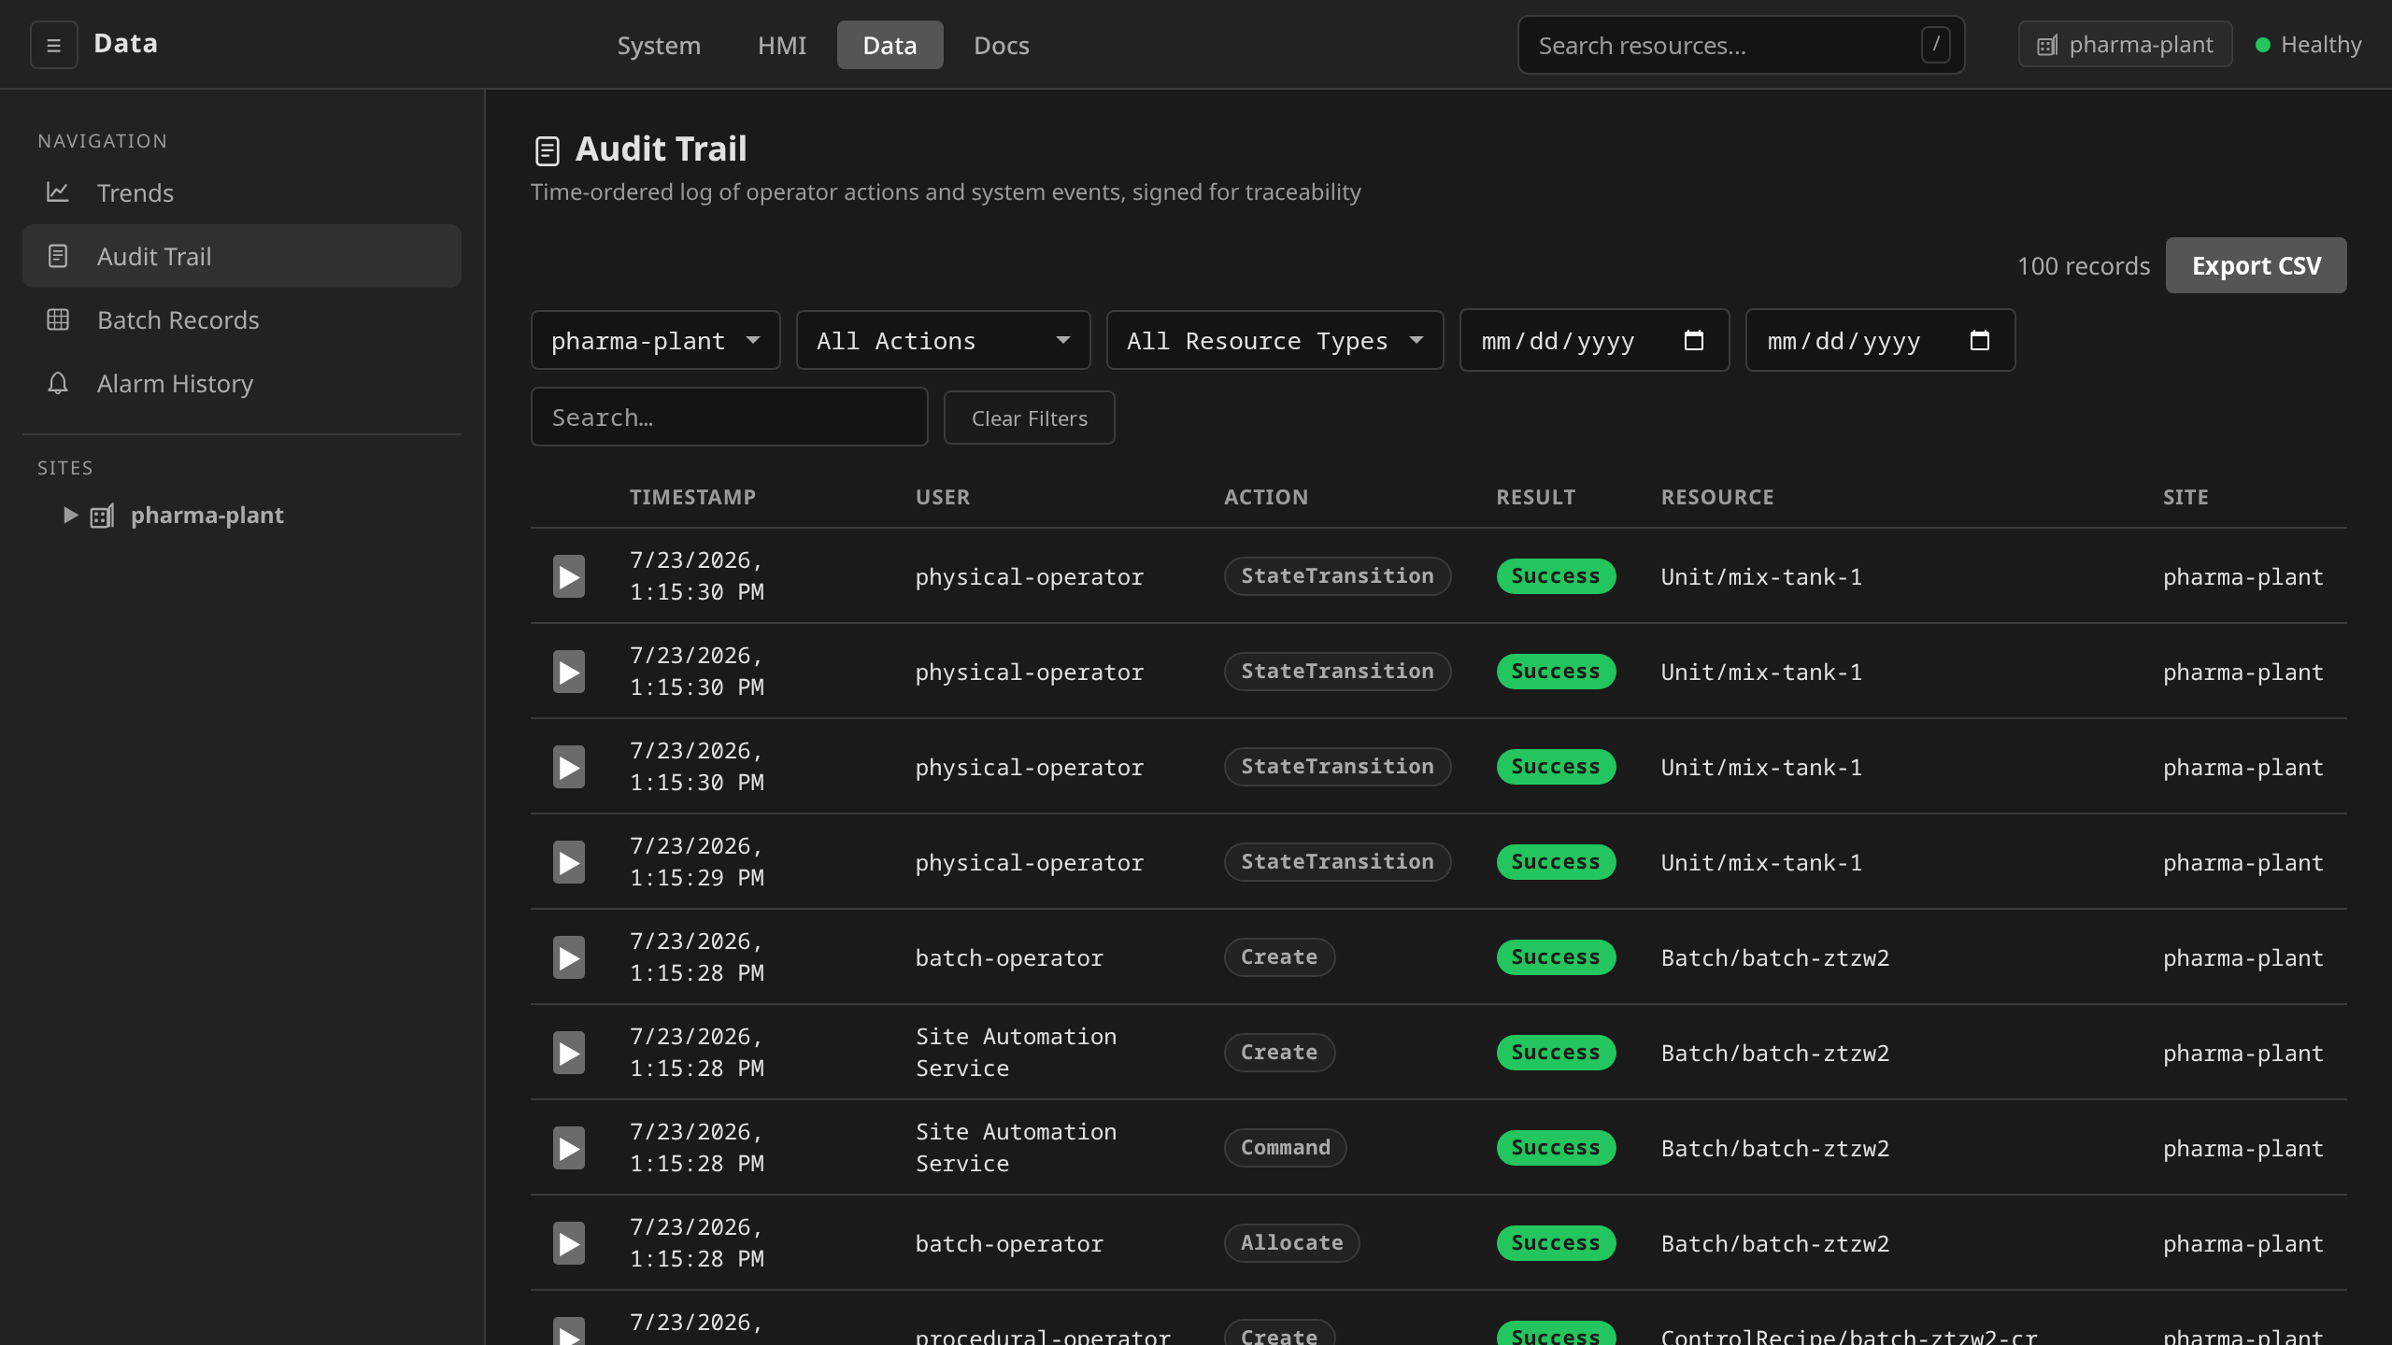Open the Batch Records grid icon

pyautogui.click(x=58, y=319)
